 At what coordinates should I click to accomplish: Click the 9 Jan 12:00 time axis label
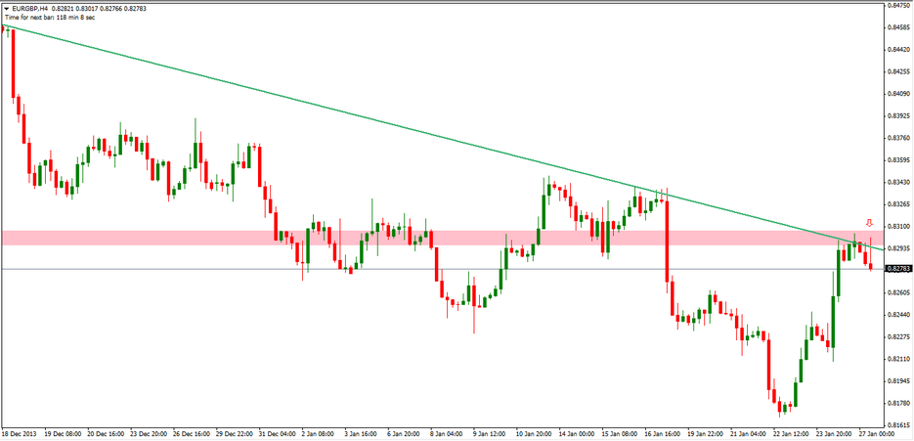489,433
